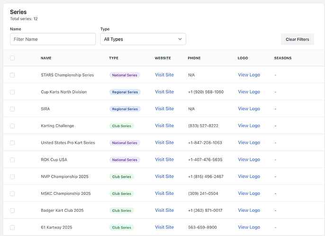325x236 pixels.
Task: Select the SIRA series name
Action: tap(45, 109)
